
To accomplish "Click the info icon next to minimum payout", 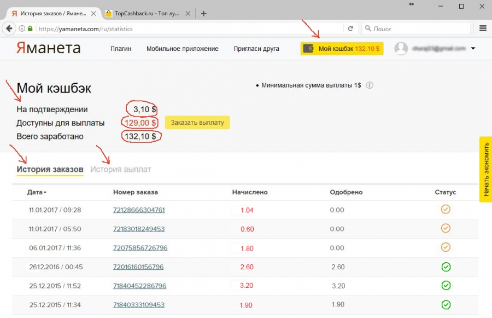I will point(370,85).
